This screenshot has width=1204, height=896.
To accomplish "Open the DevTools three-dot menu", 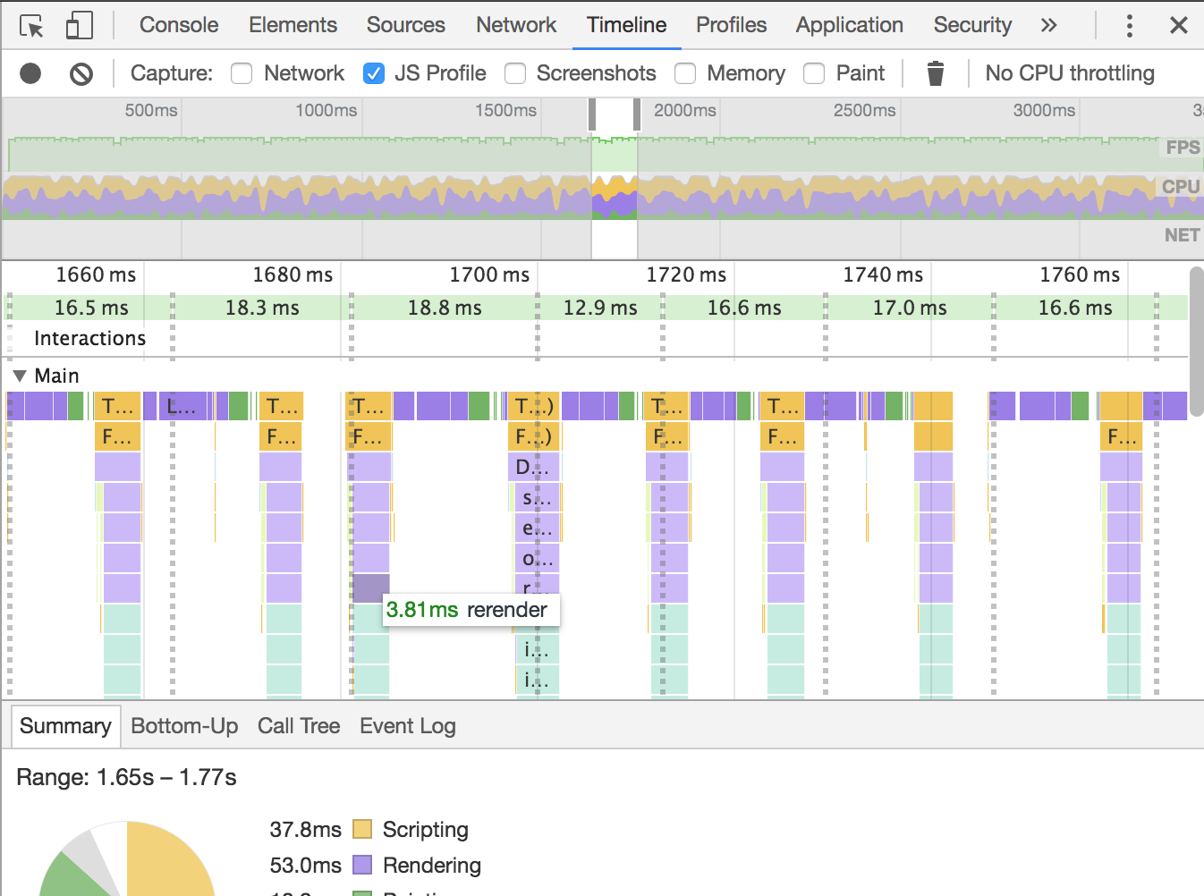I will [x=1130, y=25].
